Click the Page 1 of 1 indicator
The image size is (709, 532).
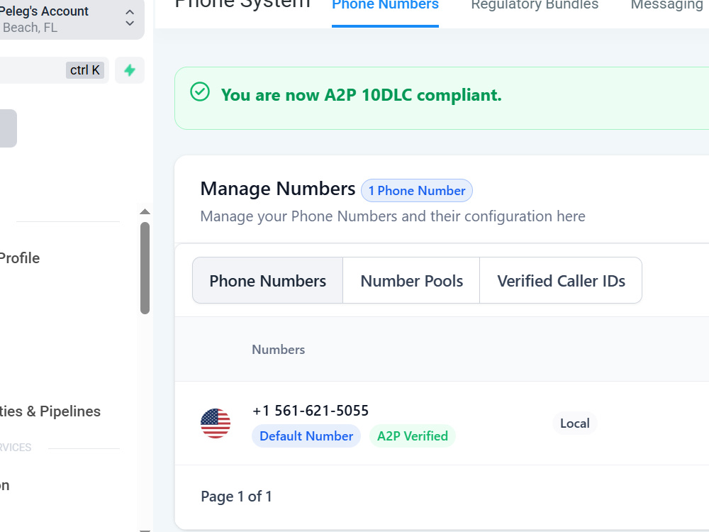click(x=236, y=497)
